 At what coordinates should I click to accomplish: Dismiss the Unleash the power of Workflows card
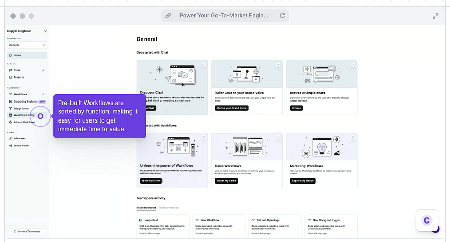(204, 137)
